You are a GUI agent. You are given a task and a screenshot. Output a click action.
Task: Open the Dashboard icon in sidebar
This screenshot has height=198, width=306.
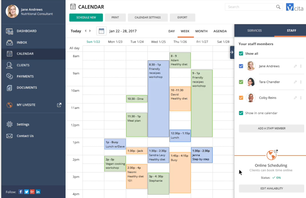tap(9, 31)
